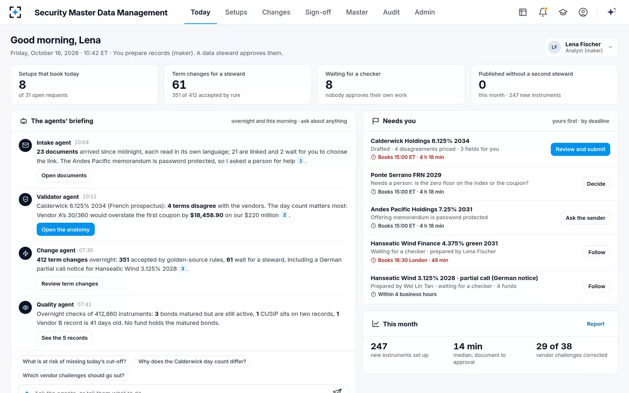Switch to the Admin tab
The height and width of the screenshot is (393, 629).
coord(425,12)
